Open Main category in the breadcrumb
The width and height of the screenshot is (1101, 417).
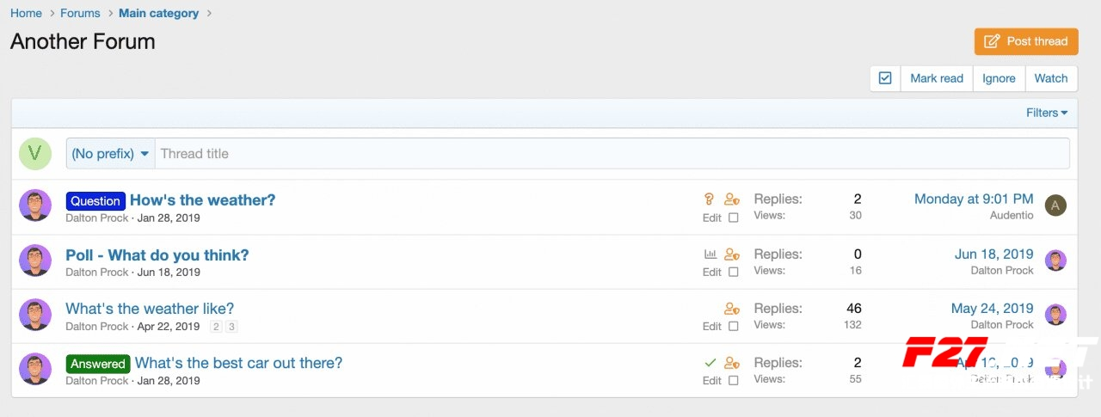pyautogui.click(x=158, y=13)
